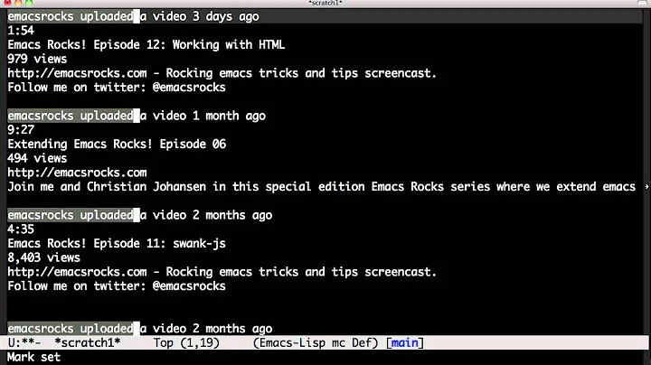Click the "Top" position indicator in mode line
The image size is (651, 365).
[164, 342]
